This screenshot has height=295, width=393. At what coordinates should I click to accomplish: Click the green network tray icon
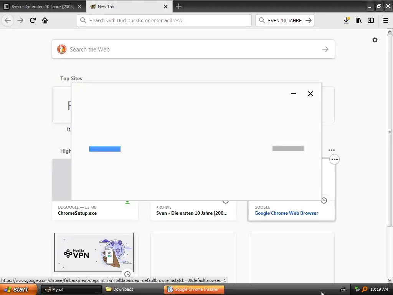(357, 290)
